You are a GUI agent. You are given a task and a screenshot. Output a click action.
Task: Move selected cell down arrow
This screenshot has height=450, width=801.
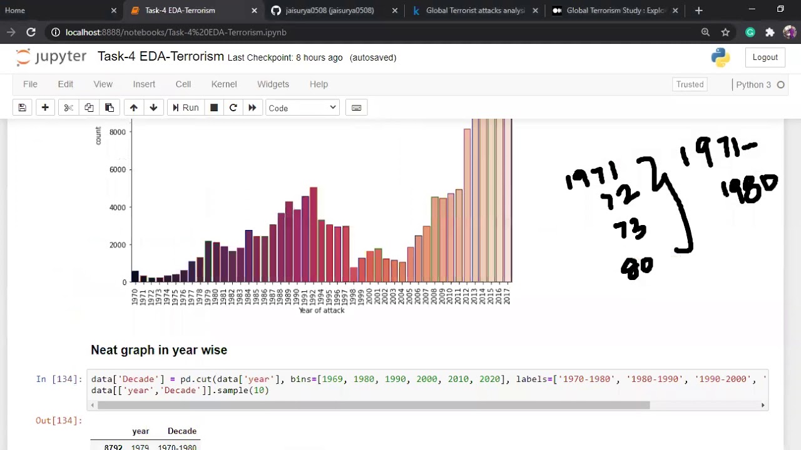[153, 107]
